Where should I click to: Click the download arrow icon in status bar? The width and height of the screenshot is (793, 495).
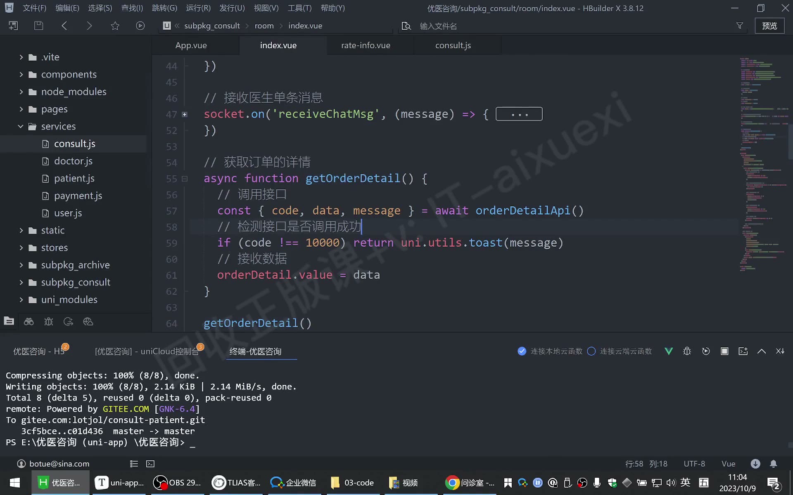pyautogui.click(x=755, y=464)
